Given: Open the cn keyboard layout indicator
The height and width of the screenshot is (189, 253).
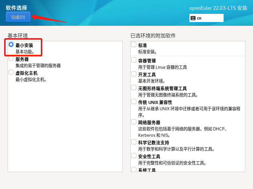Looking at the screenshot, I should pos(207,18).
